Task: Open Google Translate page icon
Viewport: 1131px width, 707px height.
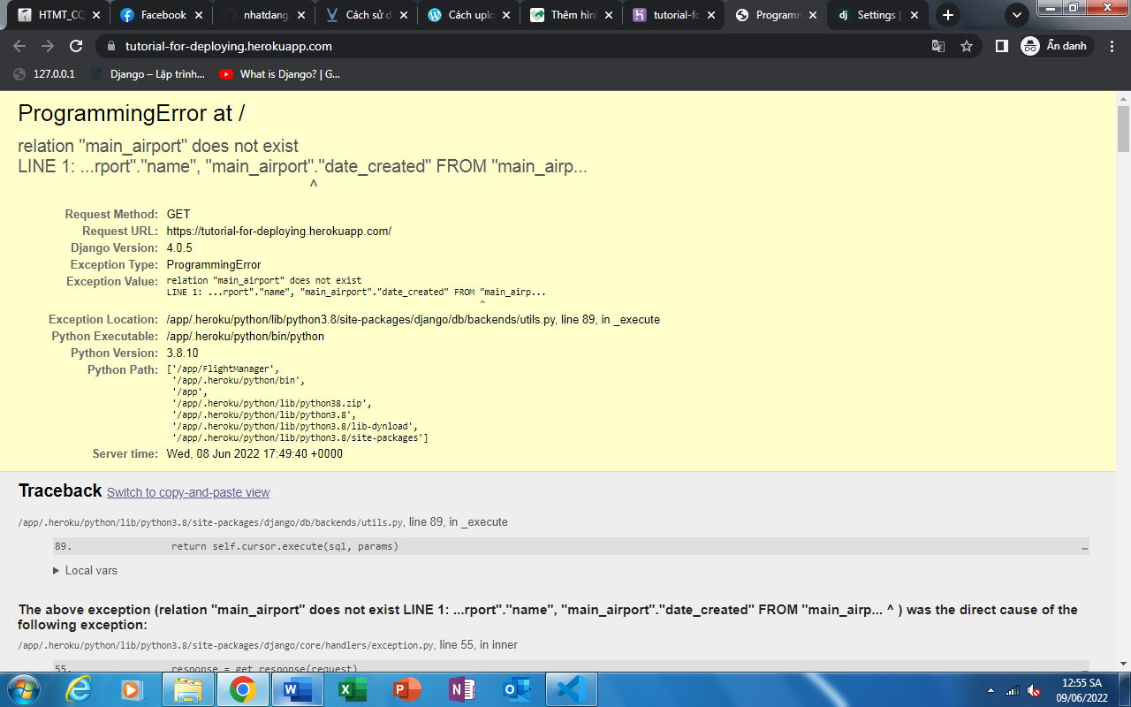Action: point(938,46)
